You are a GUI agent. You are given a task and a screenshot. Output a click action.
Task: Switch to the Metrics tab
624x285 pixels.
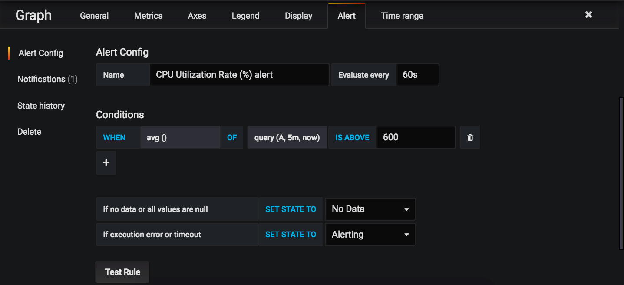pyautogui.click(x=148, y=16)
